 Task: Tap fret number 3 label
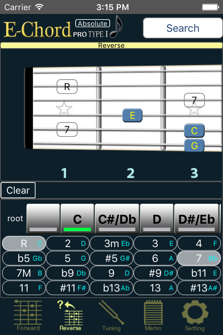[194, 173]
